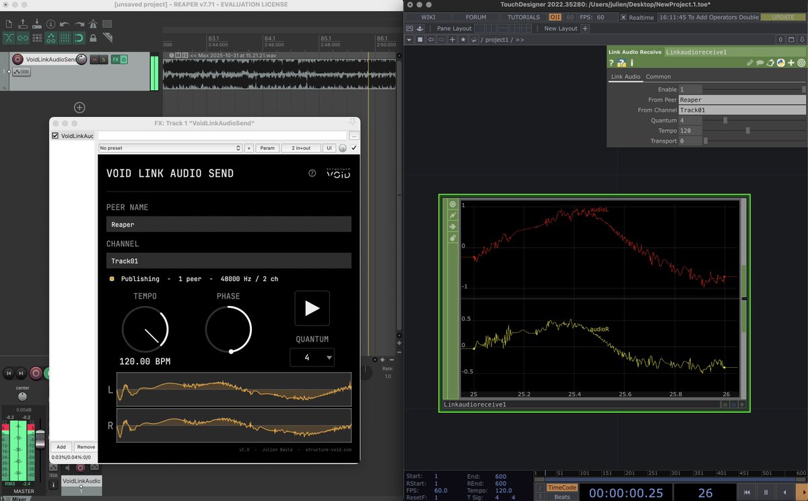This screenshot has height=501, width=808.
Task: Adjust the TEMPO knob in Void plugin
Action: (x=145, y=330)
